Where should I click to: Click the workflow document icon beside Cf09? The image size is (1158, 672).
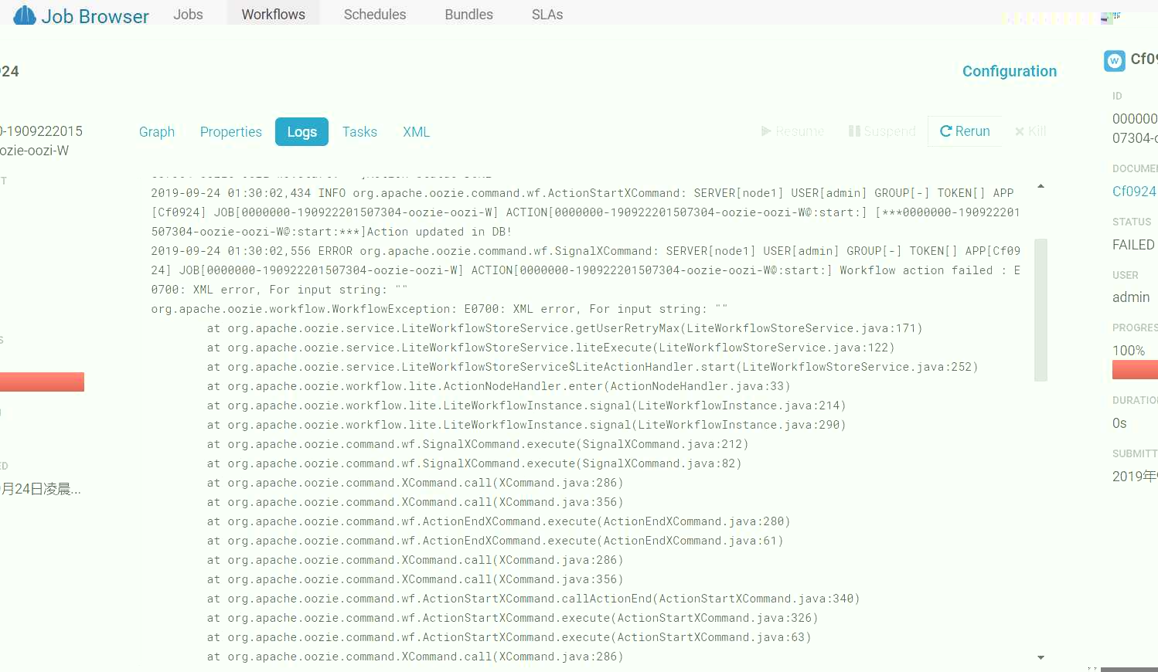tap(1115, 61)
